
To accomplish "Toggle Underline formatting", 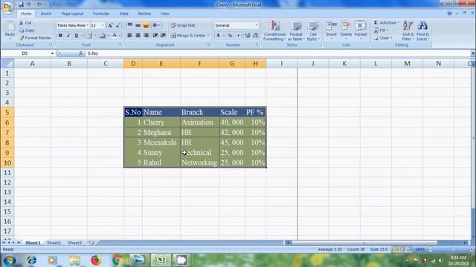I will pyautogui.click(x=77, y=36).
